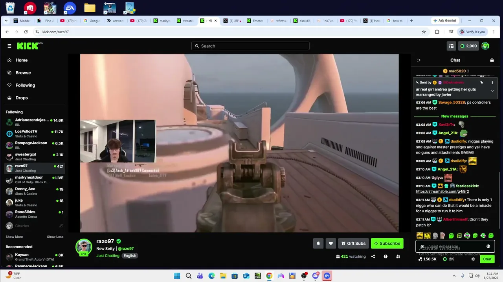Click the Kick search box
503x282 pixels.
tap(250, 46)
